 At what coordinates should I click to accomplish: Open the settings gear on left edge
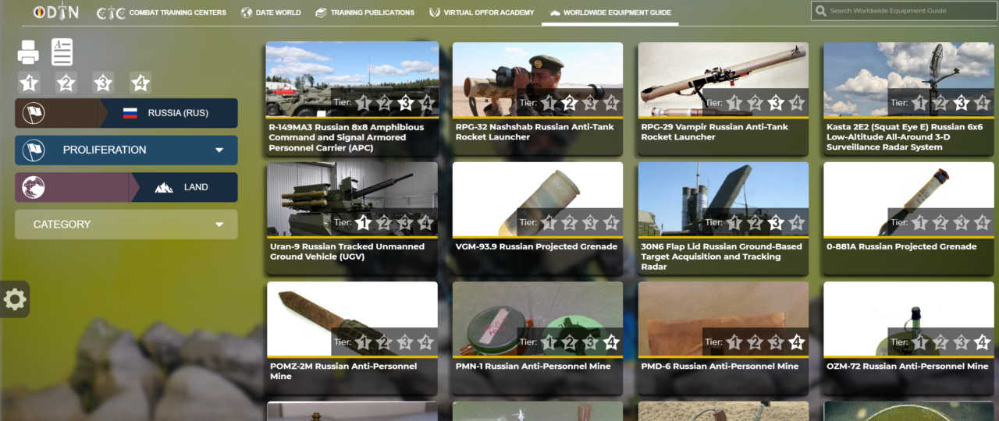15,299
